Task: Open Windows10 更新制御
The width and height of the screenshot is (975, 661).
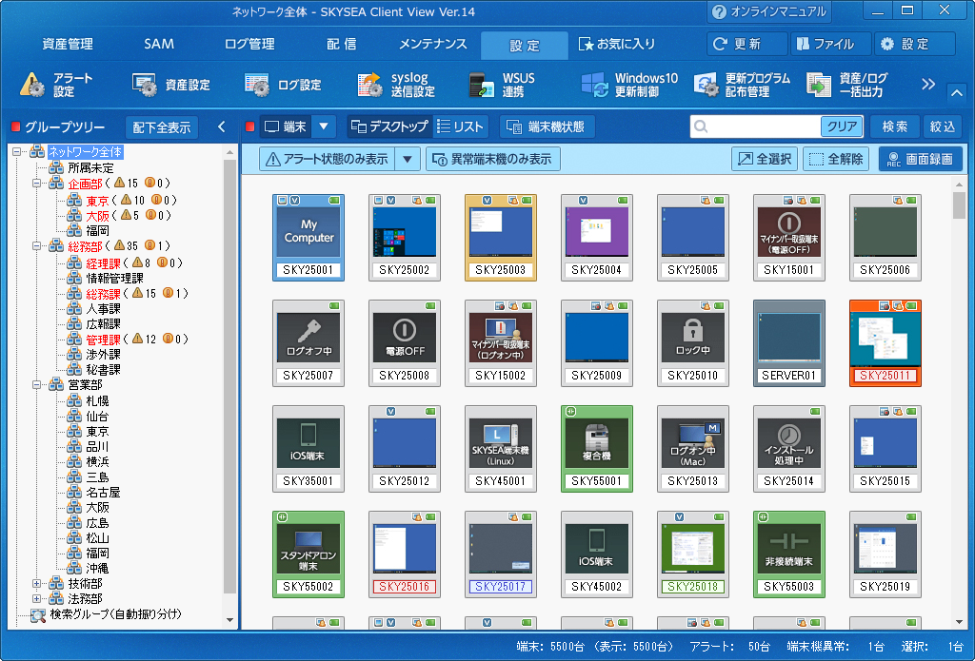Action: pos(629,85)
